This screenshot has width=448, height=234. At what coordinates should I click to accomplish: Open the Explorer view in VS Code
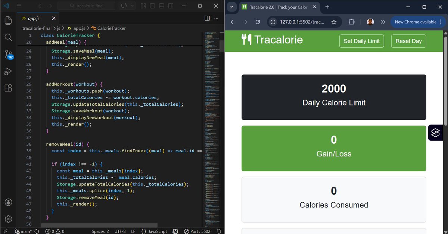point(8,20)
